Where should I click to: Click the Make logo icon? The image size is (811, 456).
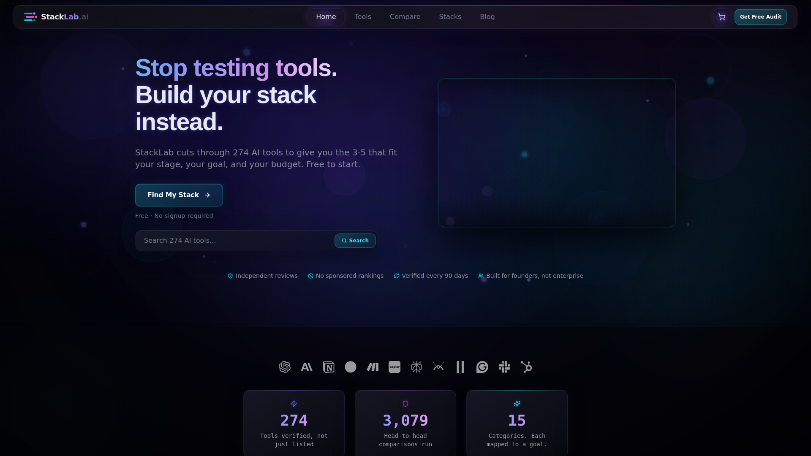[x=373, y=367]
